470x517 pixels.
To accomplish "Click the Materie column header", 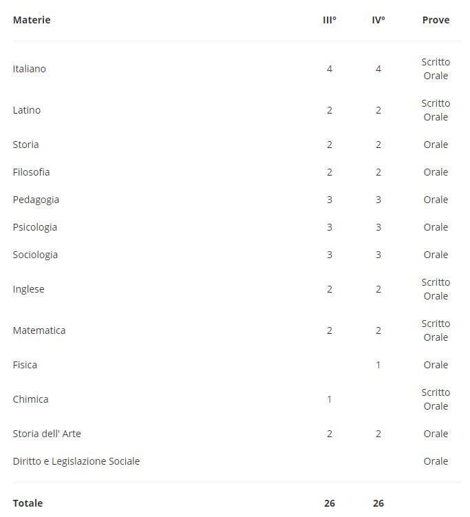I will pos(32,20).
